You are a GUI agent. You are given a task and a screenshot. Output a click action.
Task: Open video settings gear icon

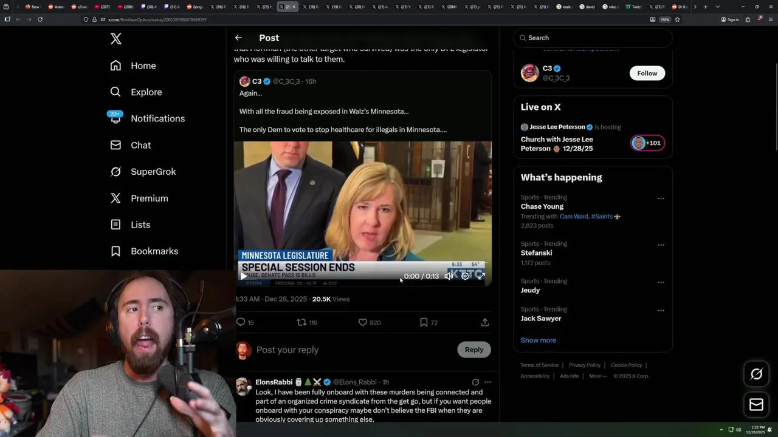pyautogui.click(x=465, y=276)
